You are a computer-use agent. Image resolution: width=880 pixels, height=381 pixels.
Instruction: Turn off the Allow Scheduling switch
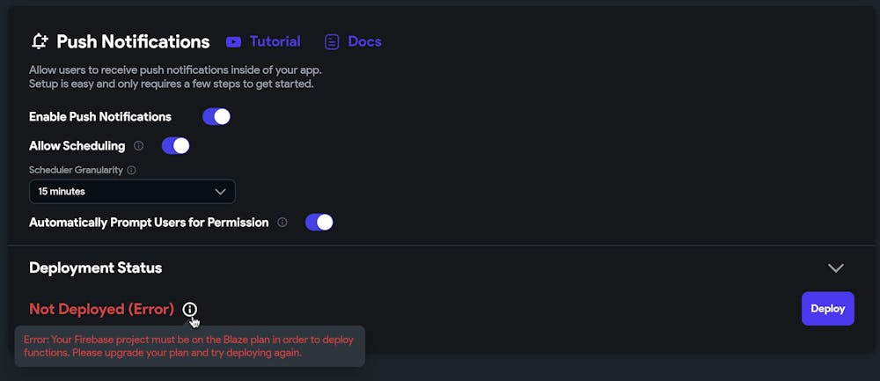(x=176, y=146)
